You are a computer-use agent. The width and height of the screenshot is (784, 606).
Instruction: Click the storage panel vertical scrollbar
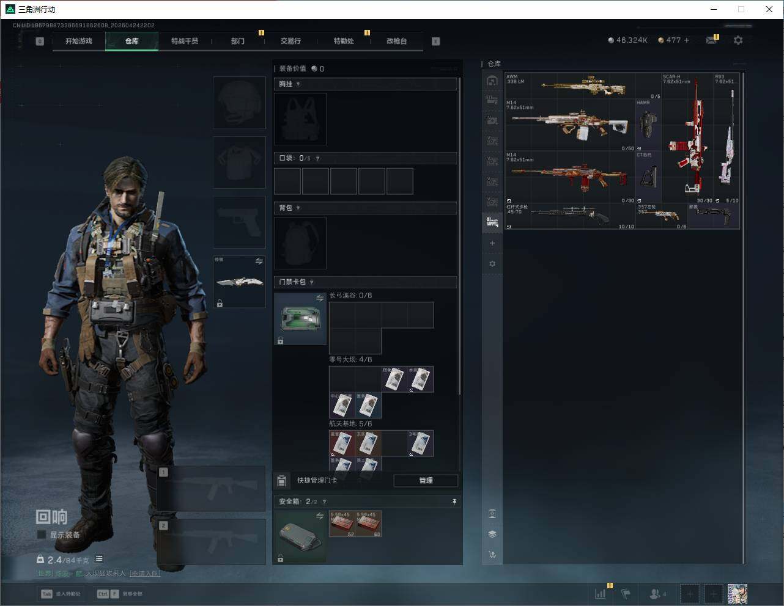[744, 318]
